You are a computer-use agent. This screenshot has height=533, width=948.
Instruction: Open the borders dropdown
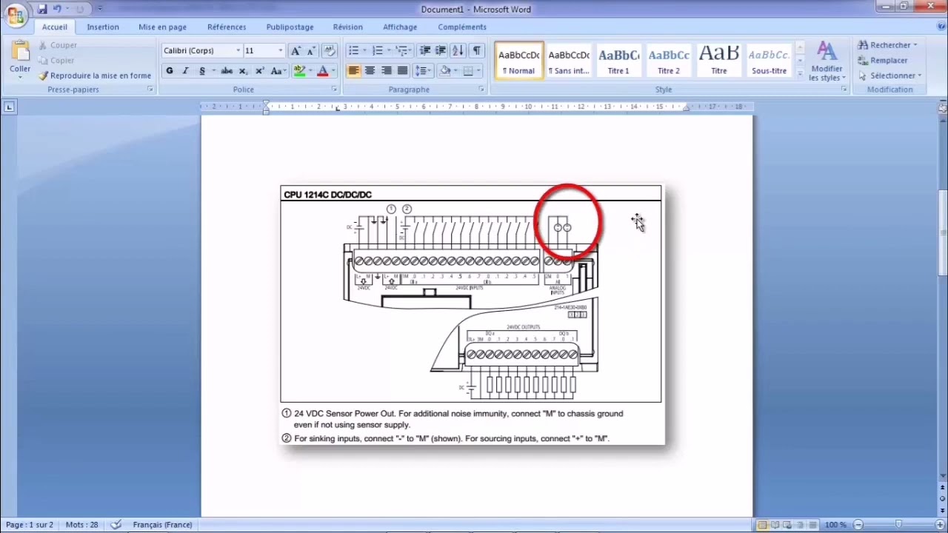coord(478,70)
